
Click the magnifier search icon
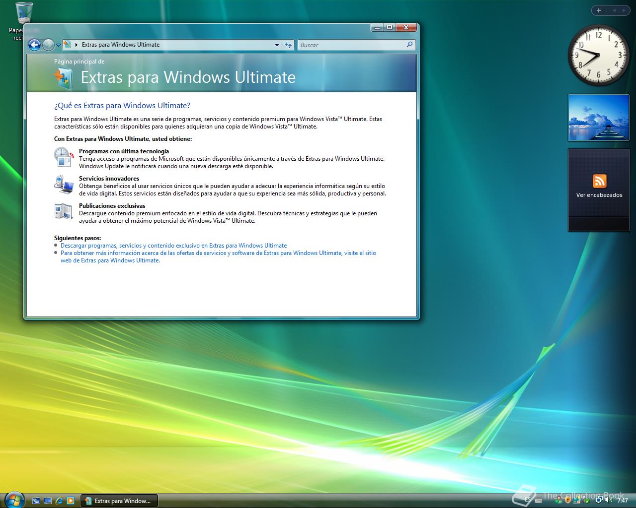pyautogui.click(x=409, y=45)
